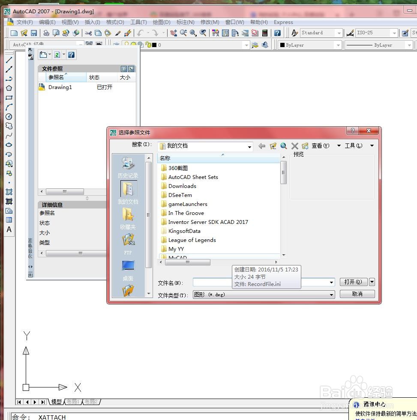Select the Polyline tool
This screenshot has height=420, width=417.
pyautogui.click(x=9, y=79)
